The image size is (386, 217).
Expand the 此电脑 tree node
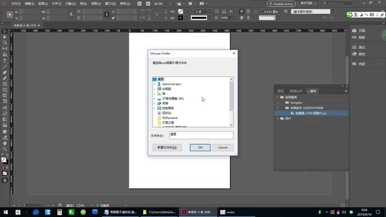tap(154, 89)
